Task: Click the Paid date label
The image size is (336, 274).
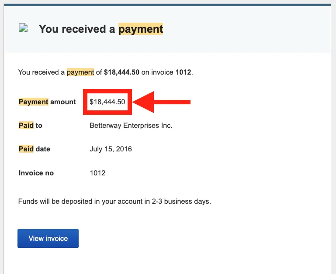Action: tap(34, 149)
